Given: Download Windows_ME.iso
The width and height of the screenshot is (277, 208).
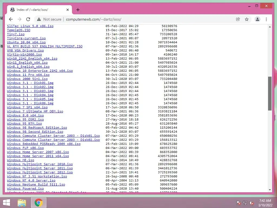Looking at the screenshot, I should pyautogui.click(x=21, y=160).
